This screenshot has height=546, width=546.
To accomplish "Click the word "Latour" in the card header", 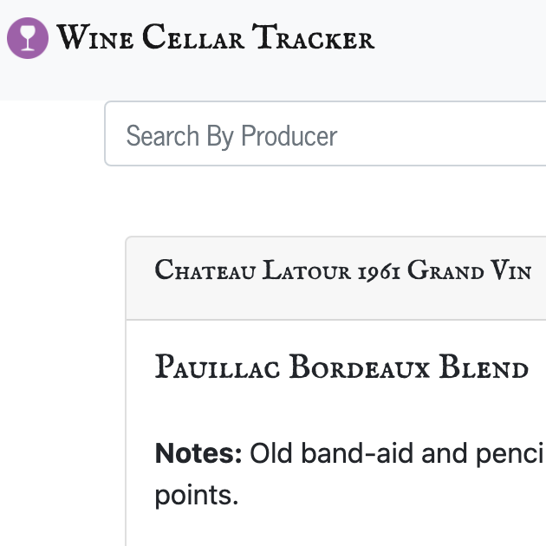I will point(307,270).
